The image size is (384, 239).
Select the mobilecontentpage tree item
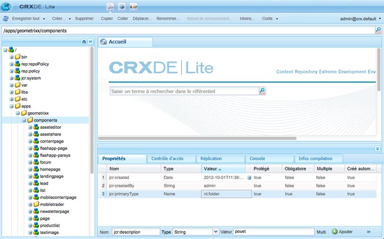click(58, 197)
